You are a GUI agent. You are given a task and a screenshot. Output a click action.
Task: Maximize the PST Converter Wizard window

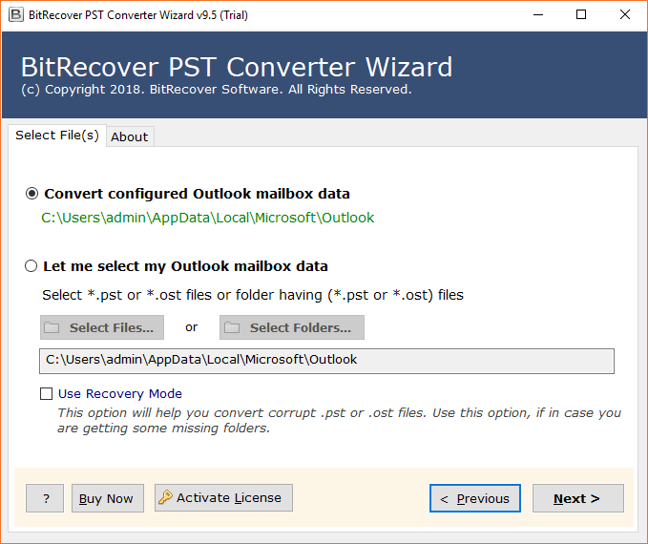point(581,15)
